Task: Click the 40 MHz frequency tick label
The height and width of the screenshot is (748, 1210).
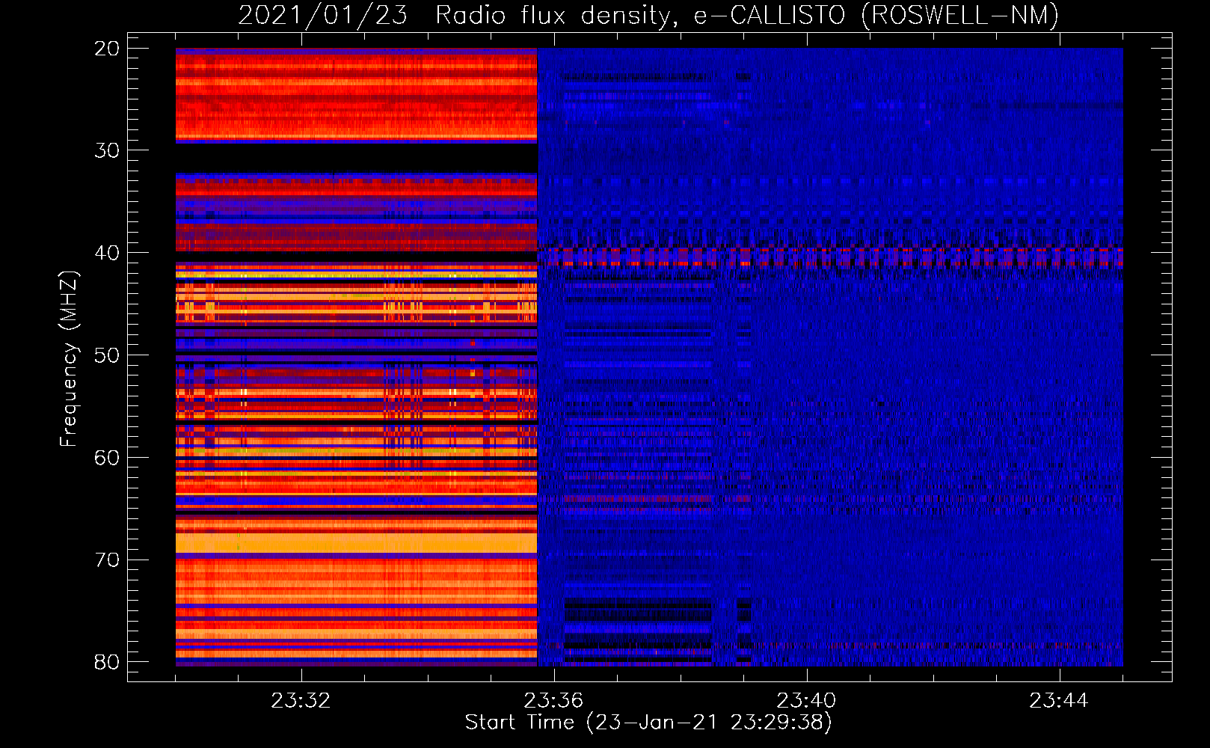Action: (107, 253)
